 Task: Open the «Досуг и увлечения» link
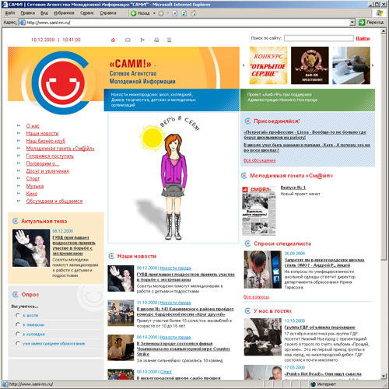(47, 171)
